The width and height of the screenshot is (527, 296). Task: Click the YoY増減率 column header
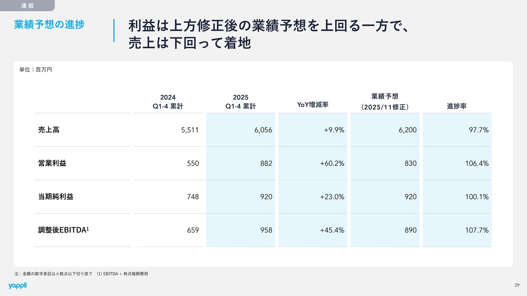[x=312, y=105]
